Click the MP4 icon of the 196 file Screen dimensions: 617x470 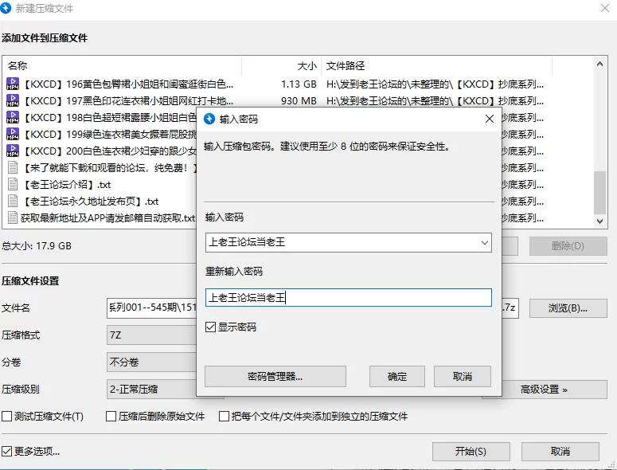[13, 84]
